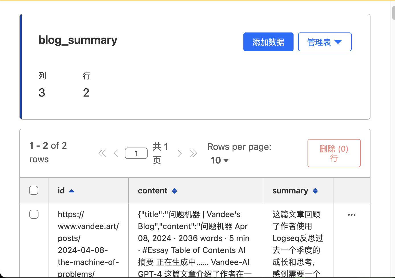Open the Rows per page dropdown
This screenshot has height=278, width=395.
pyautogui.click(x=220, y=160)
